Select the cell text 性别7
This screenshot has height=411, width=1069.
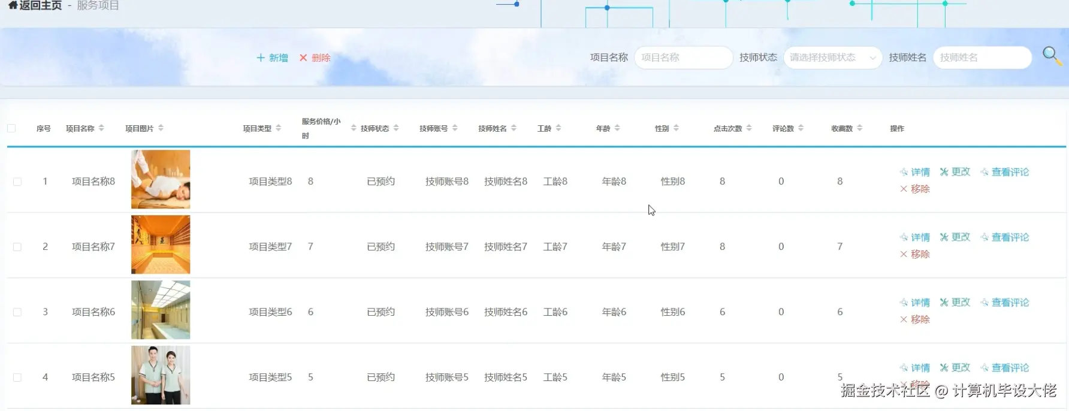[672, 247]
